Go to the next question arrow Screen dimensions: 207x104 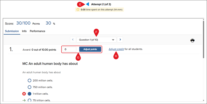(120, 40)
